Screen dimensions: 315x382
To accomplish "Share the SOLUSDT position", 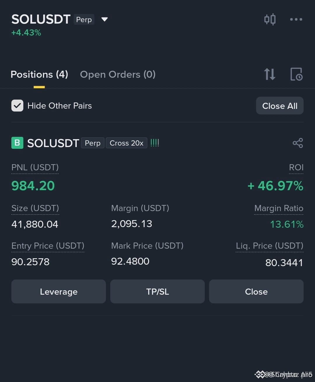I will pyautogui.click(x=298, y=143).
